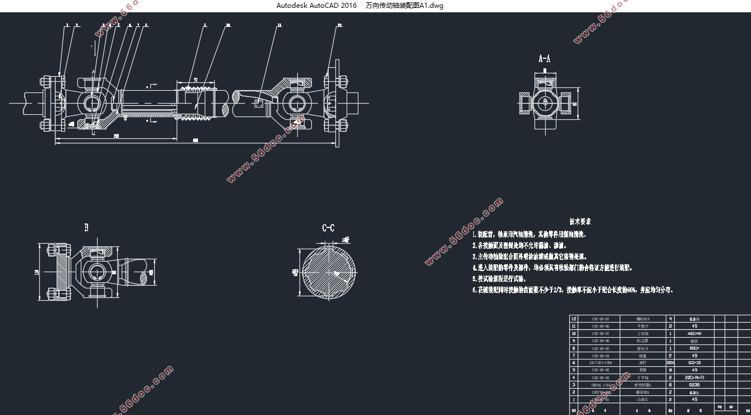Select the JB/T323-1994 code cell
751x415 pixels.
click(x=600, y=363)
